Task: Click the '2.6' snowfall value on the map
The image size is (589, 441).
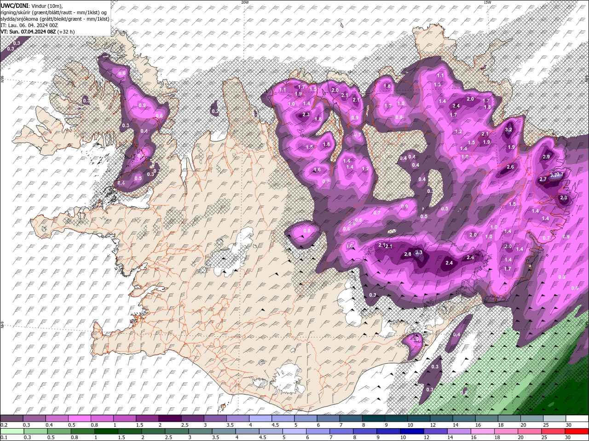Action: tap(510, 167)
